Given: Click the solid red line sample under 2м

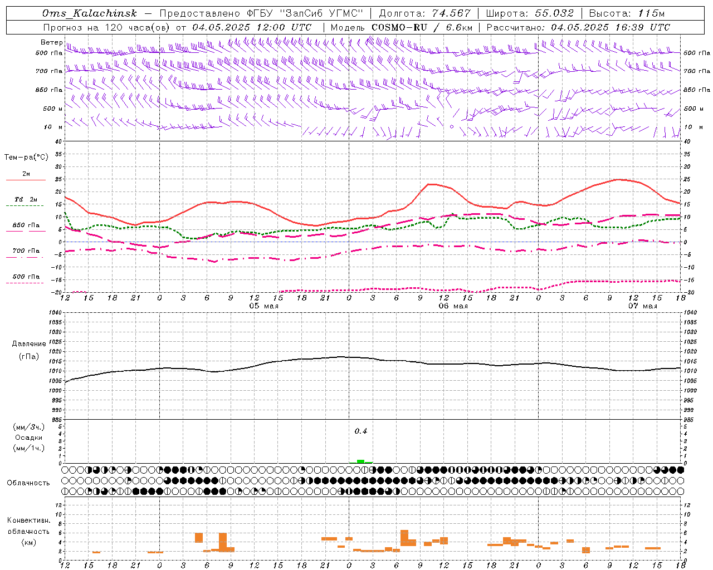Looking at the screenshot, I should click(26, 180).
